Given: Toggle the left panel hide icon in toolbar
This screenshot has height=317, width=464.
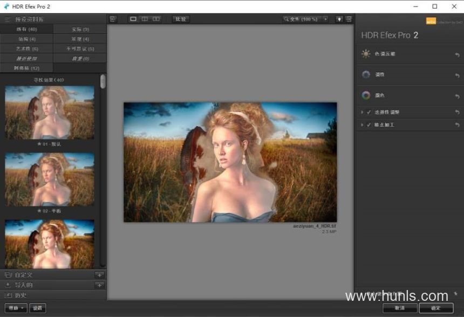Looking at the screenshot, I should click(113, 19).
